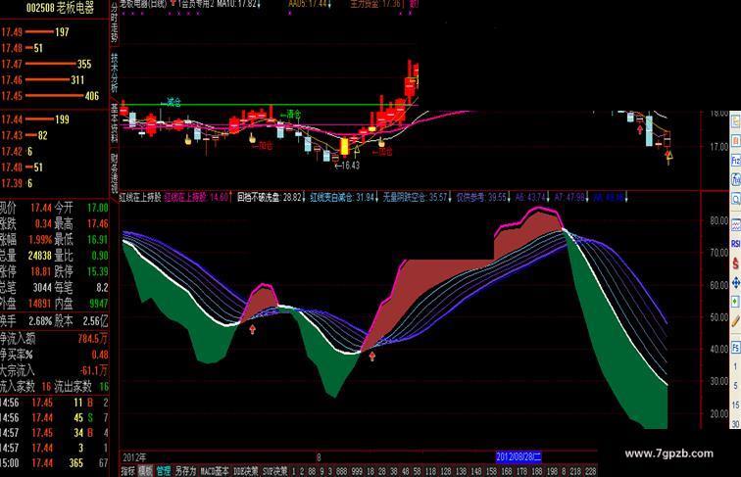The height and width of the screenshot is (477, 741).
Task: Click the red dollar sign icon
Action: (736, 263)
